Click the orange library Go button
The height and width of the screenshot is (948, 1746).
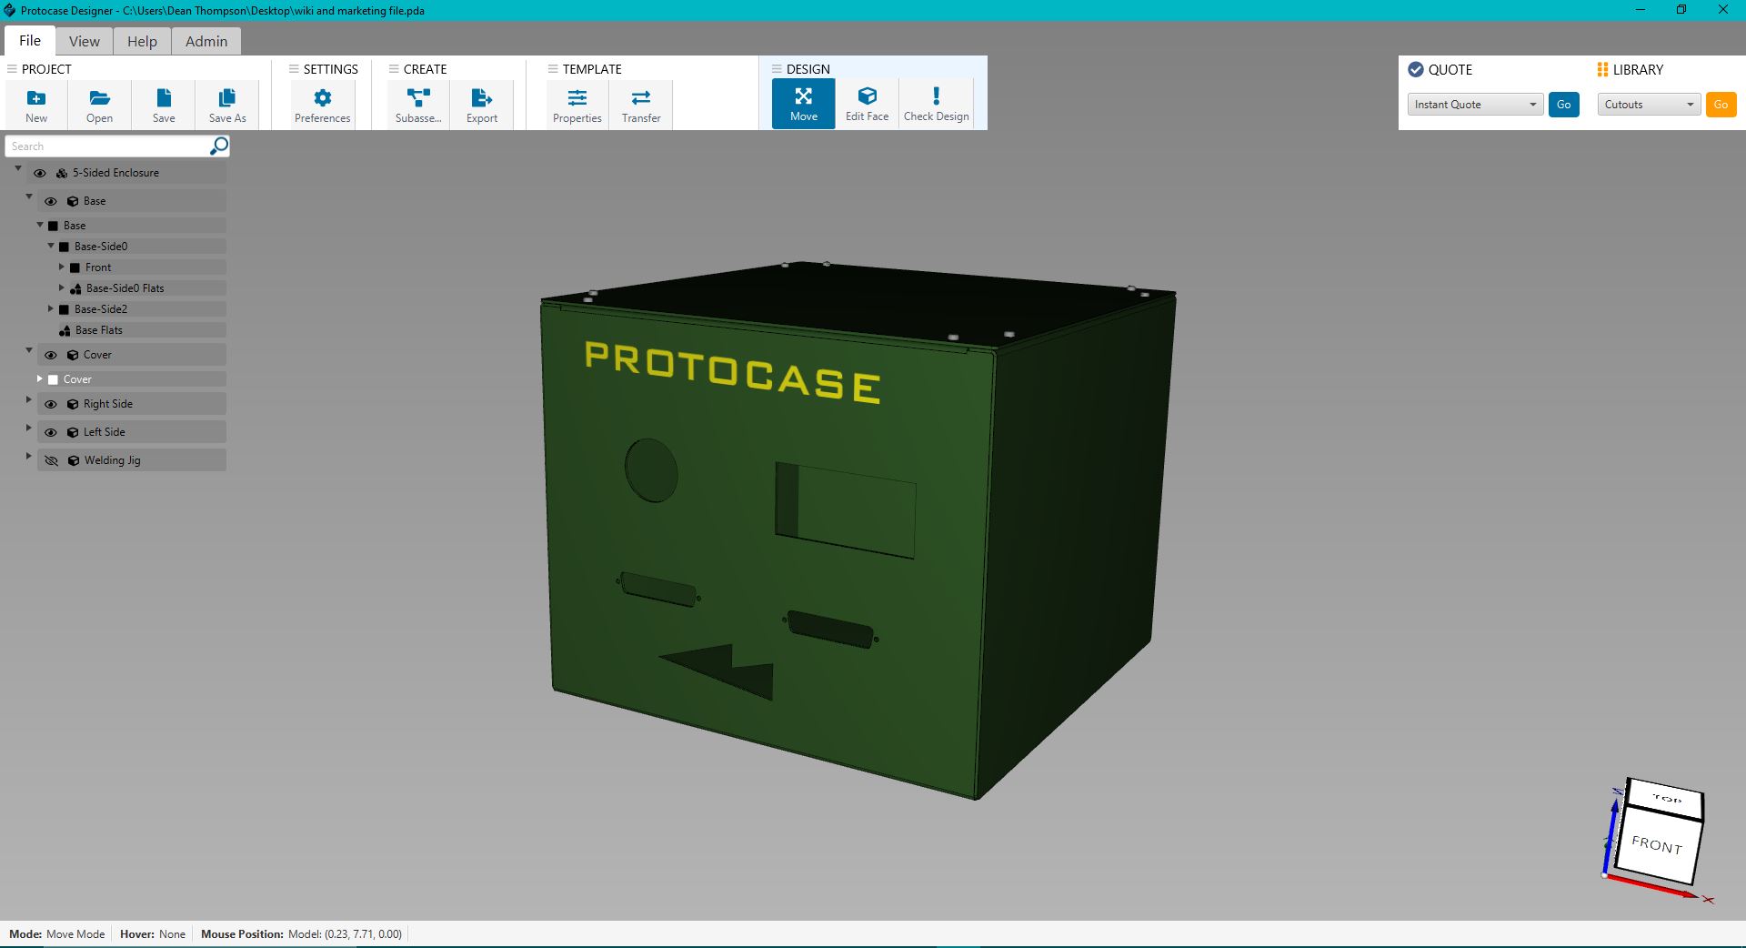point(1721,105)
